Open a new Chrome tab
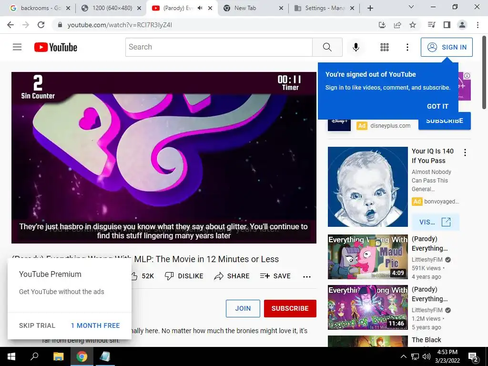Image resolution: width=488 pixels, height=366 pixels. click(x=370, y=8)
